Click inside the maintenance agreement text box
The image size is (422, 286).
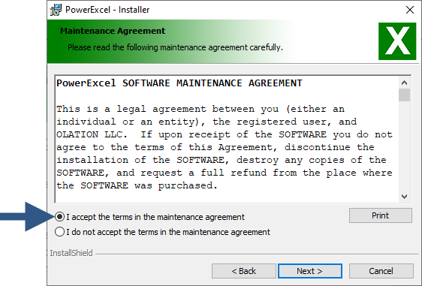[x=227, y=139]
